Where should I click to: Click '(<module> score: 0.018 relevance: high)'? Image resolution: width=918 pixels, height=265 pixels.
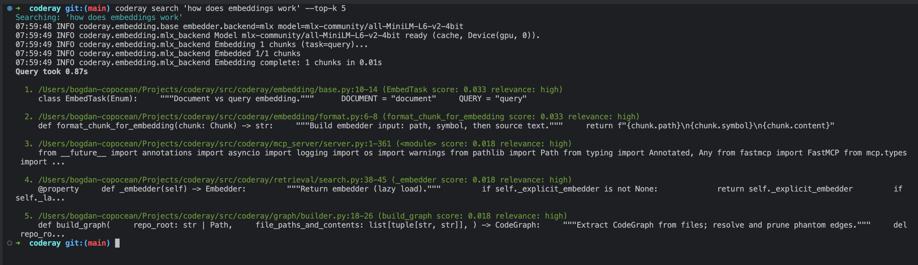484,144
